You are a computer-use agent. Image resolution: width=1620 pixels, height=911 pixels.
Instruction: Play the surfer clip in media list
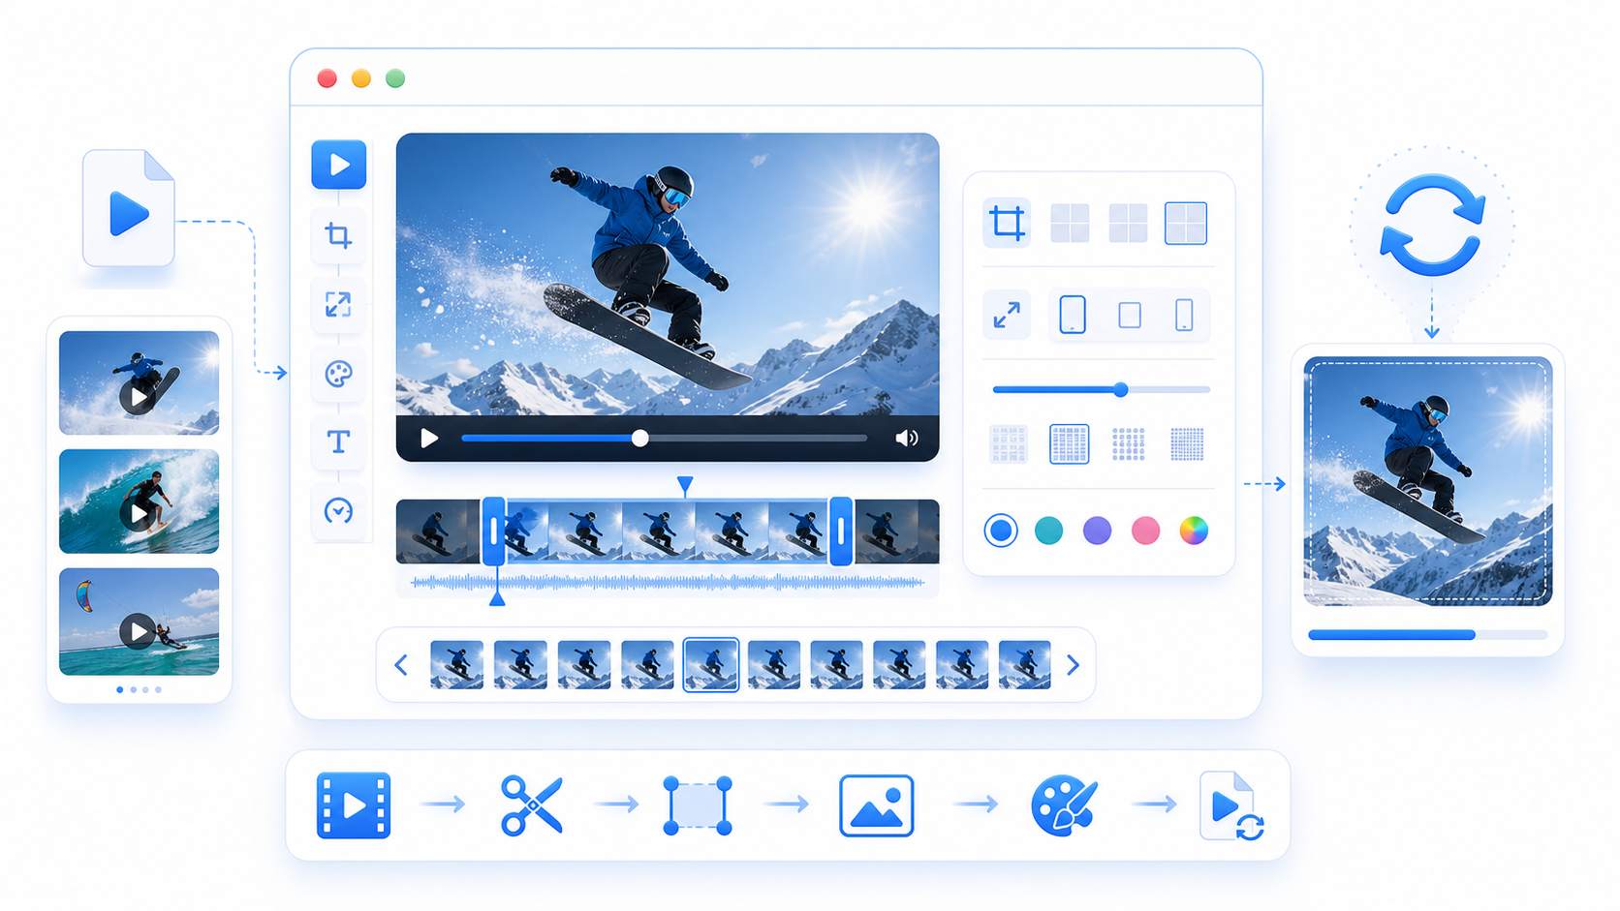coord(139,513)
